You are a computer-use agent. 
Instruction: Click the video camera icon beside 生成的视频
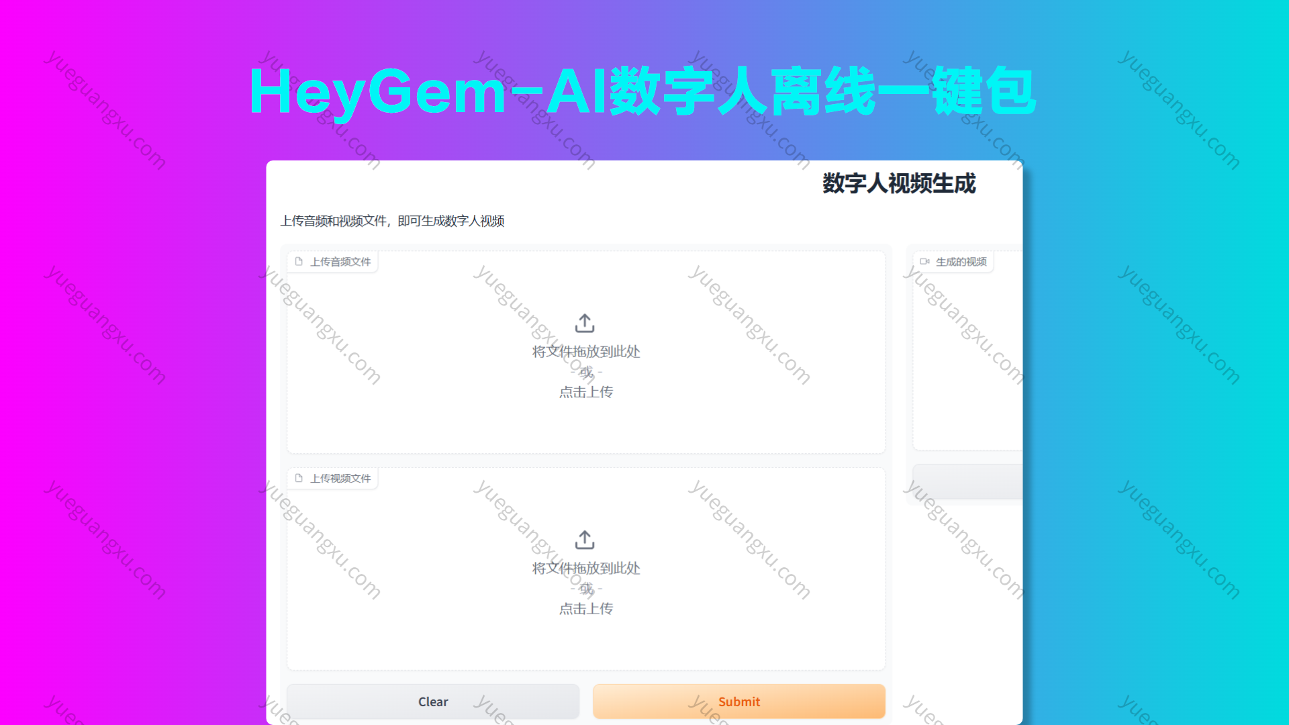tap(924, 262)
